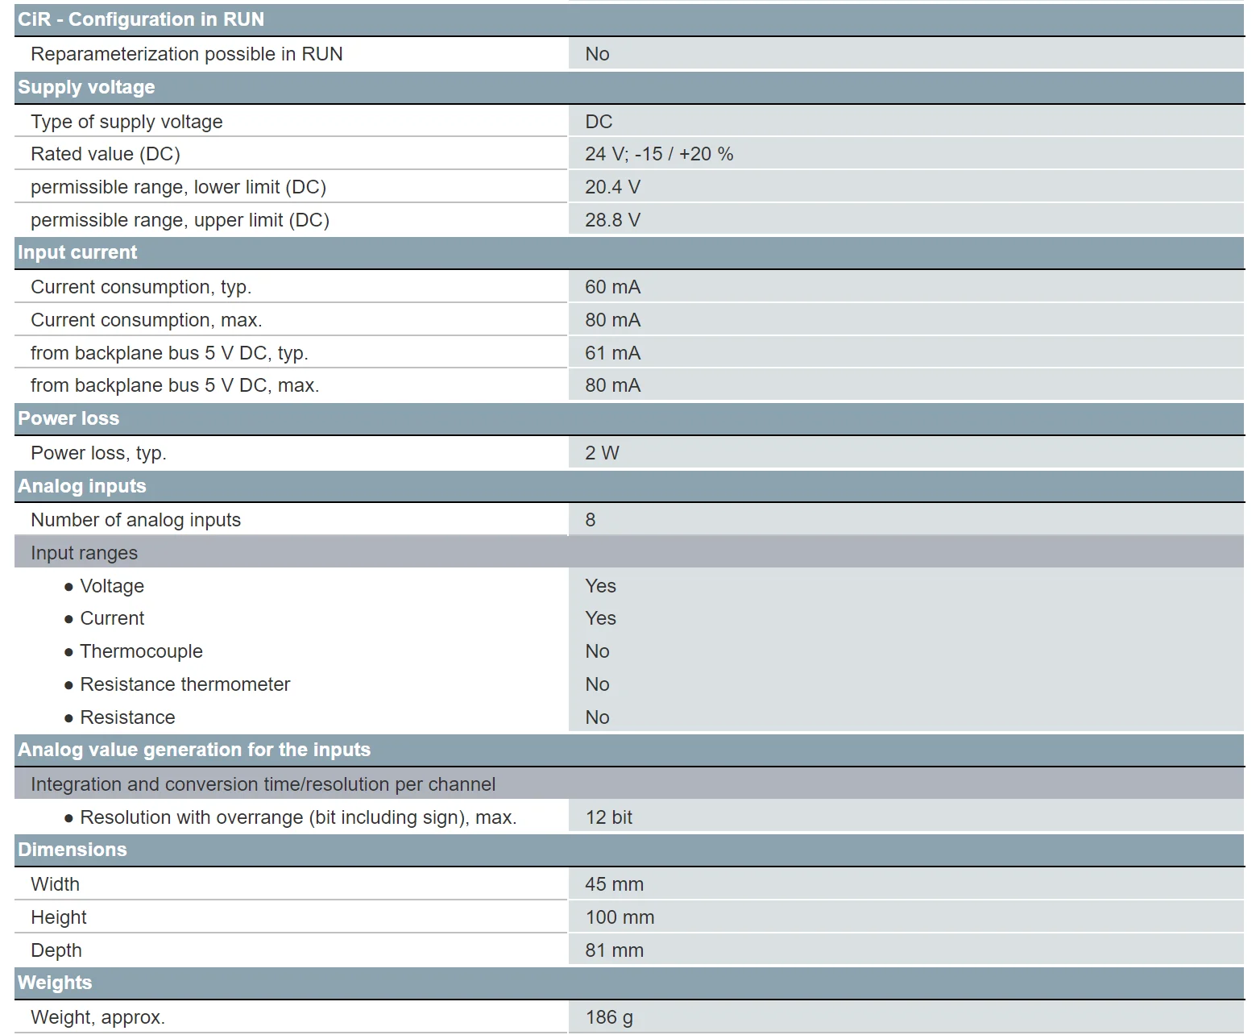This screenshot has height=1035, width=1260.
Task: Click the '2 W' value
Action: [602, 453]
